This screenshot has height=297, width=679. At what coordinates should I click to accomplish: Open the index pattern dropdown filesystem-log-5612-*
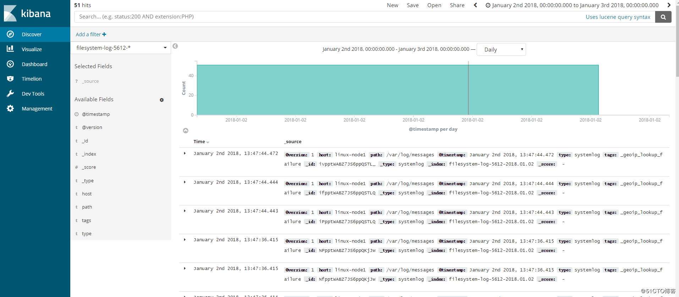(121, 48)
